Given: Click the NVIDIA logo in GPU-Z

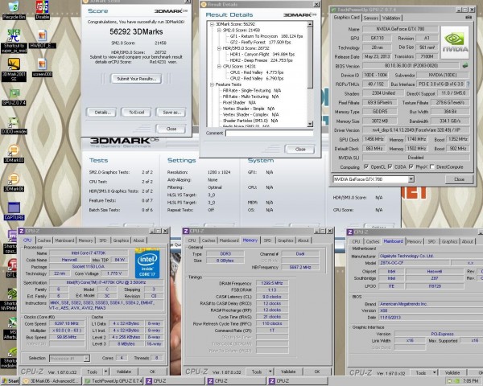Looking at the screenshot, I should (x=455, y=43).
